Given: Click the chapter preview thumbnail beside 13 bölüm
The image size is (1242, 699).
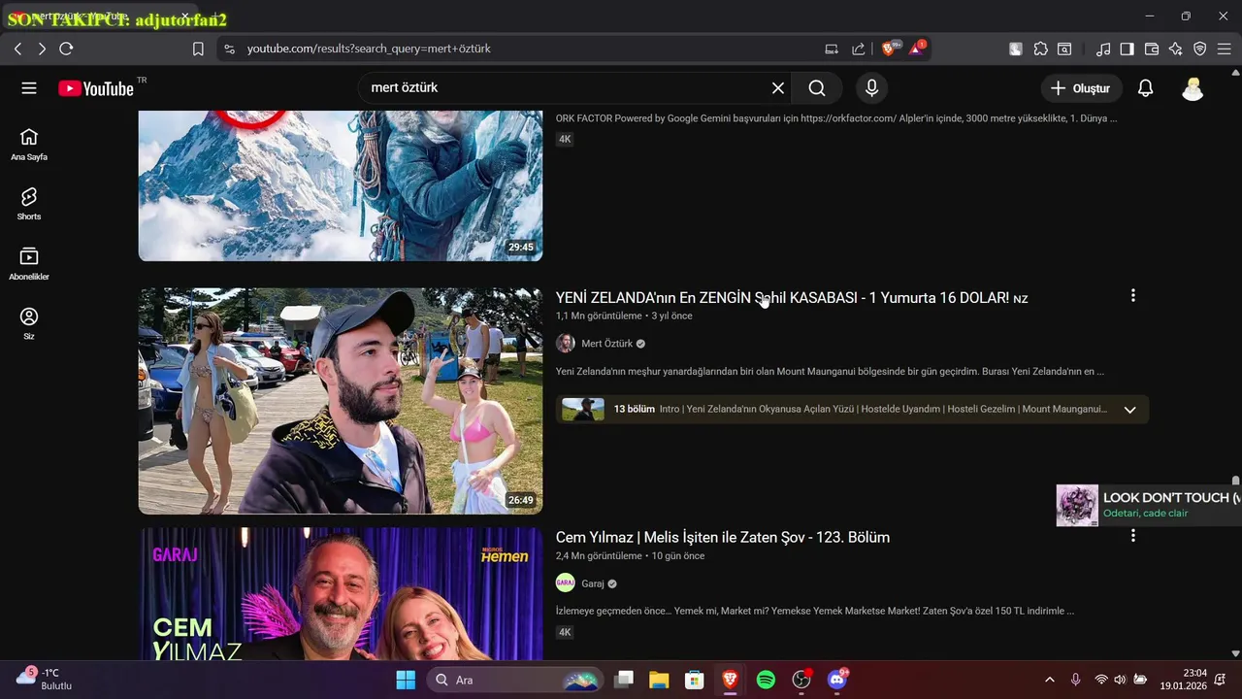Looking at the screenshot, I should pyautogui.click(x=583, y=410).
